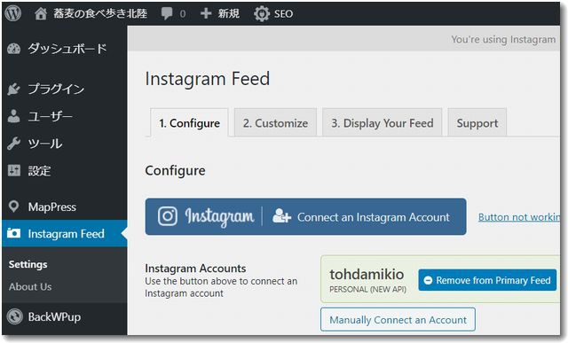Click the WordPress logo icon
Screen dimensions: 568x343
[x=13, y=13]
